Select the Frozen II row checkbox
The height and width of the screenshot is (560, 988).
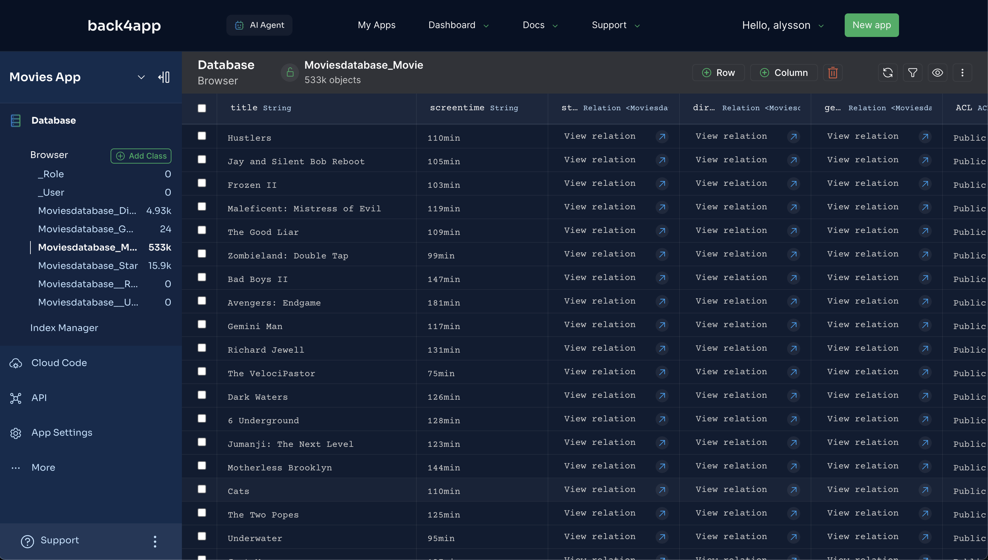[202, 183]
